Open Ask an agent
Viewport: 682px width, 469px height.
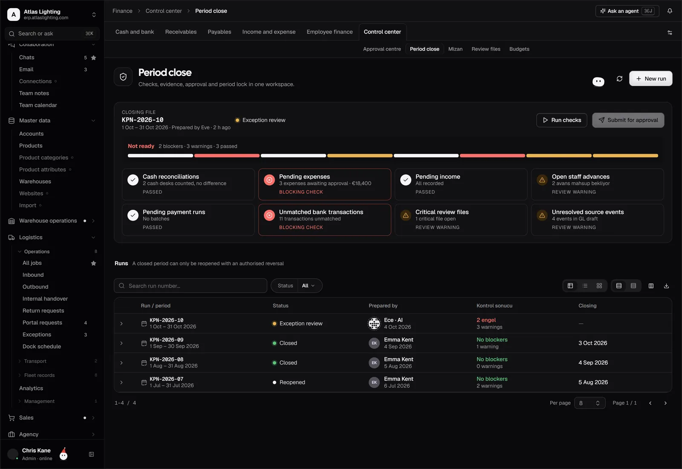click(627, 11)
